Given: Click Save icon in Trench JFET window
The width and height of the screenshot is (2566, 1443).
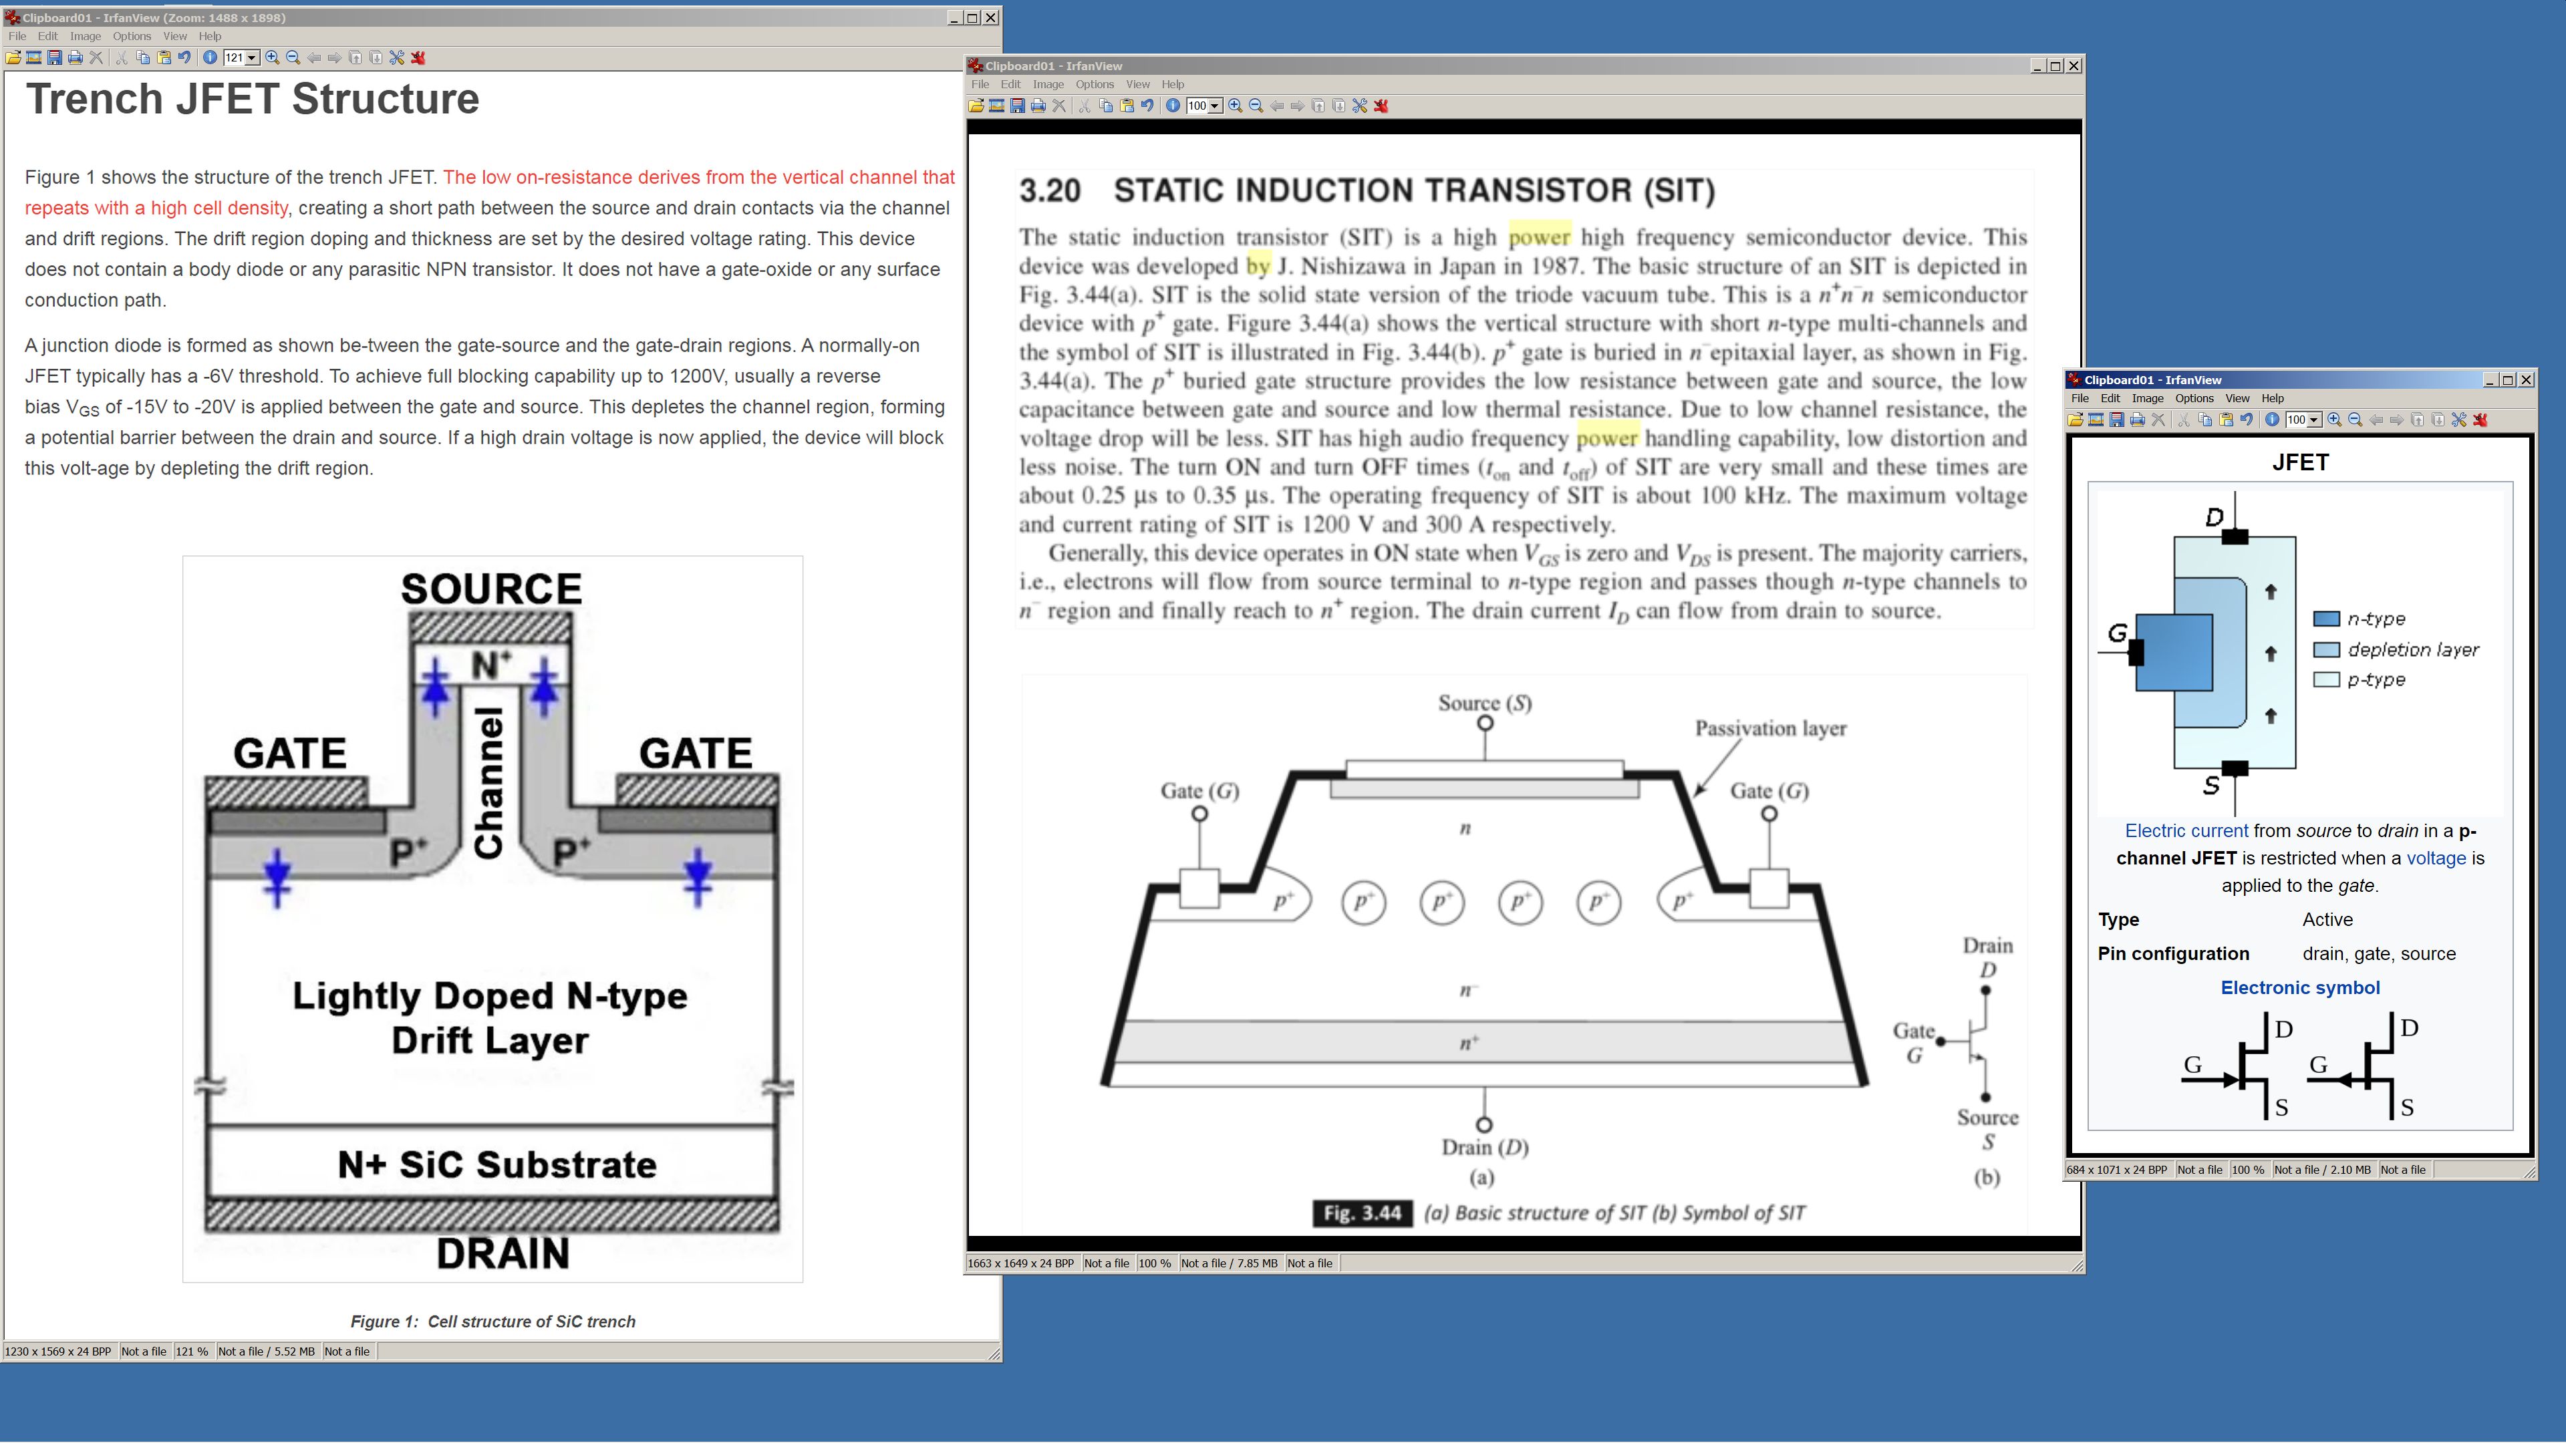Looking at the screenshot, I should 55,57.
